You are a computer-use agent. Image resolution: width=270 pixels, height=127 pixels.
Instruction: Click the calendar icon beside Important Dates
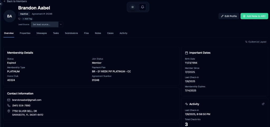pyautogui.click(x=186, y=53)
